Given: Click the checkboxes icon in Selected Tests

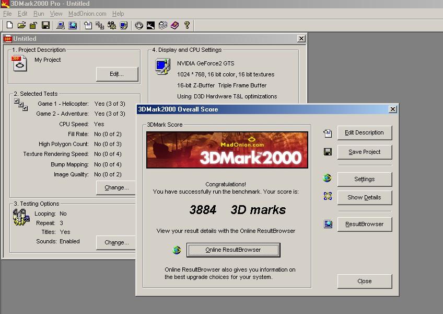Looking at the screenshot, I should pos(21,105).
